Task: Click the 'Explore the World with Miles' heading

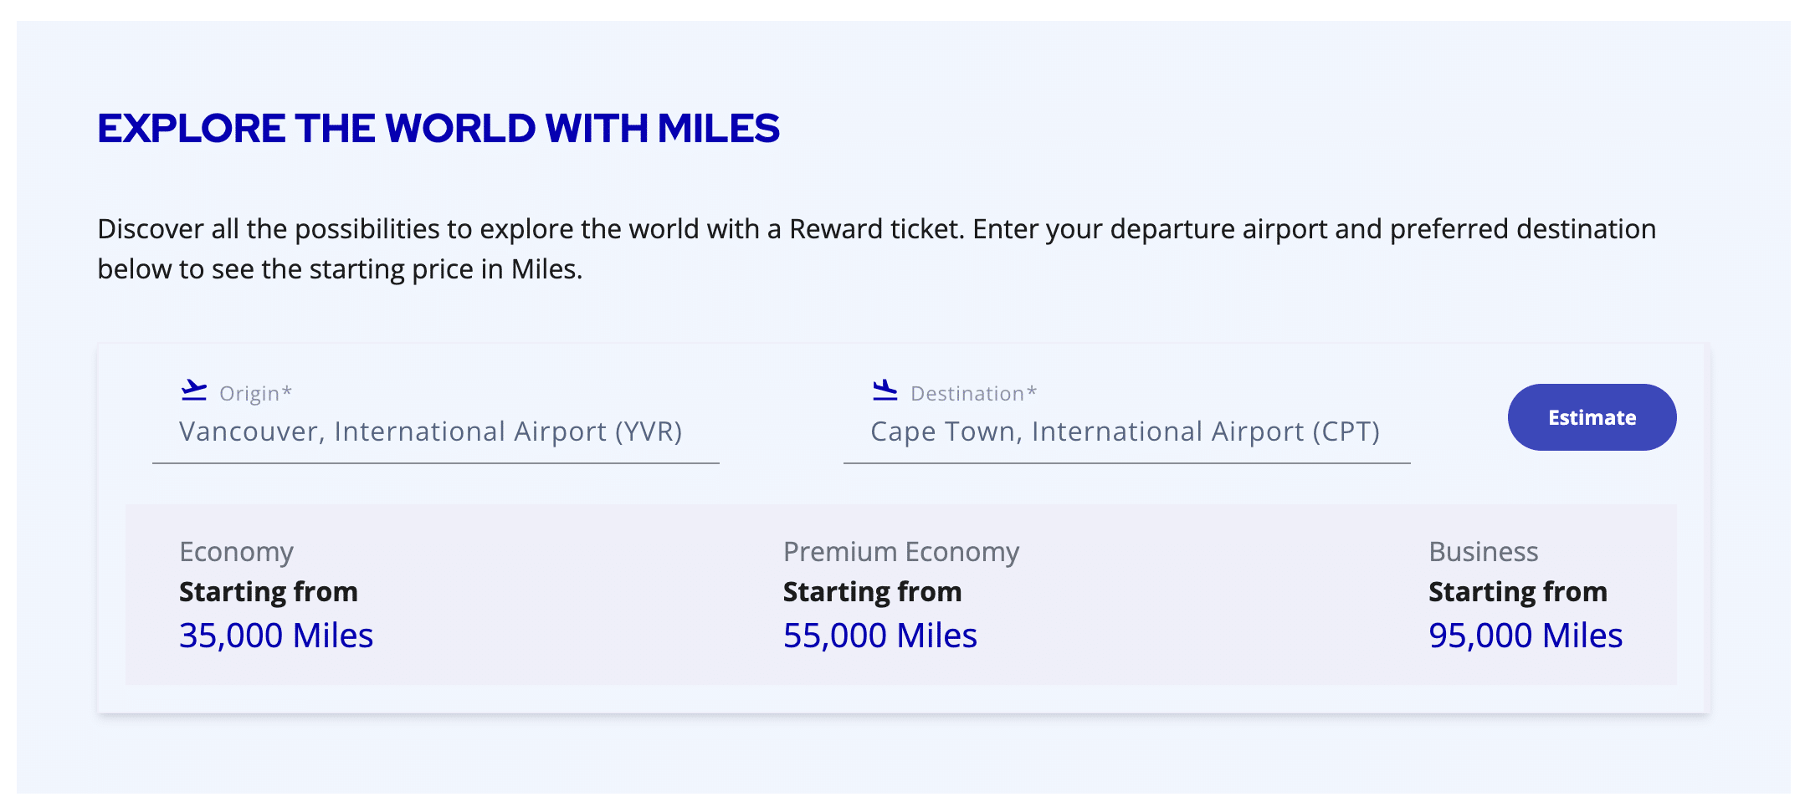Action: pyautogui.click(x=438, y=129)
